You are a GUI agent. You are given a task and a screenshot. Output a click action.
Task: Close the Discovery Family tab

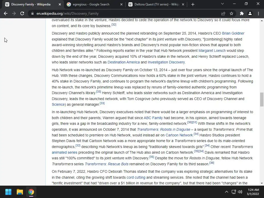[x=60, y=4]
